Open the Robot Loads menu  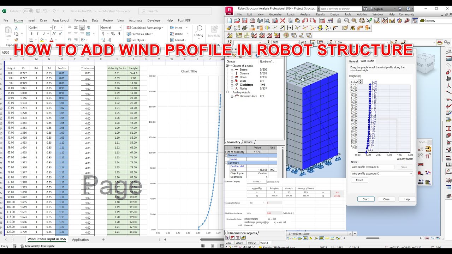pos(291,14)
